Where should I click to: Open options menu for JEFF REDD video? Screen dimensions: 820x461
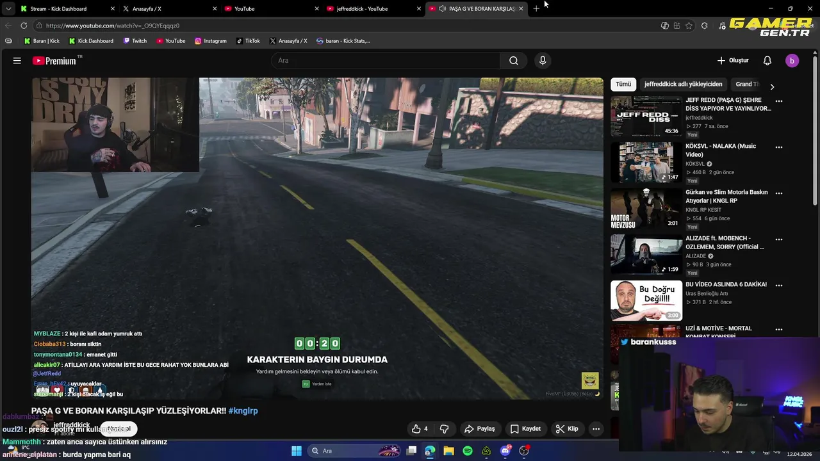tap(779, 101)
